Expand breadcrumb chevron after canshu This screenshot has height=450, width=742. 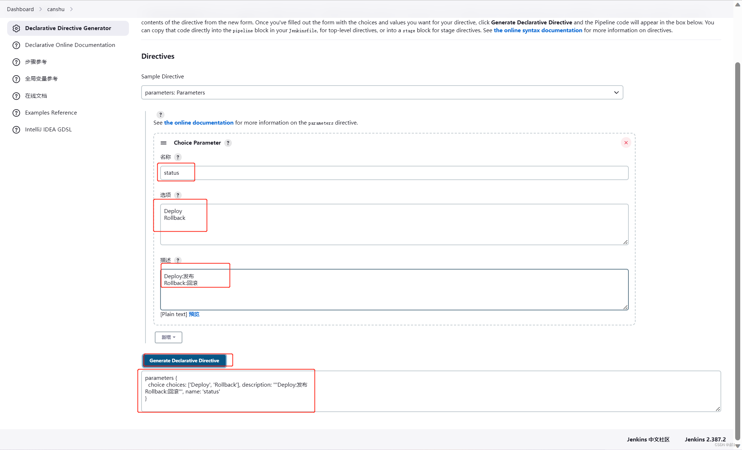click(x=71, y=9)
